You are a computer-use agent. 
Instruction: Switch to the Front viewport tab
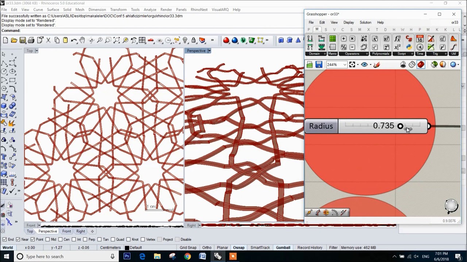point(66,231)
